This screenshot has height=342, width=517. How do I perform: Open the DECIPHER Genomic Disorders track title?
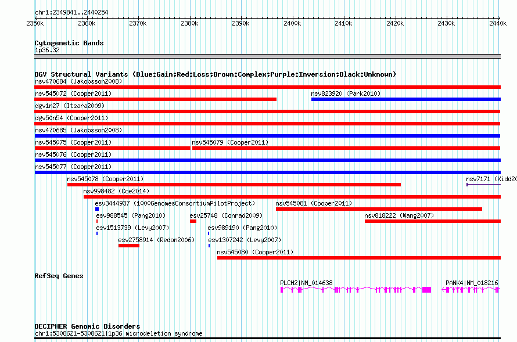(87, 326)
